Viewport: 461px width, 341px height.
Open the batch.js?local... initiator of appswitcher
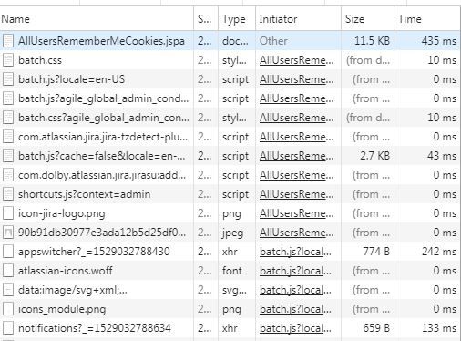tap(295, 252)
